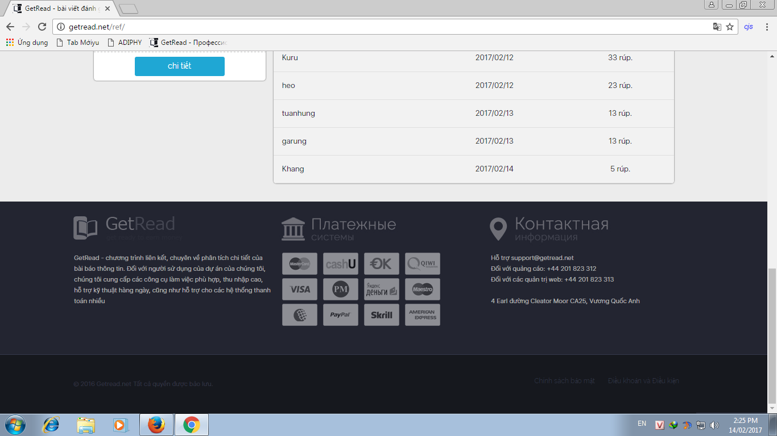Open the Chính sách bảo mật link
The height and width of the screenshot is (436, 777).
[564, 381]
